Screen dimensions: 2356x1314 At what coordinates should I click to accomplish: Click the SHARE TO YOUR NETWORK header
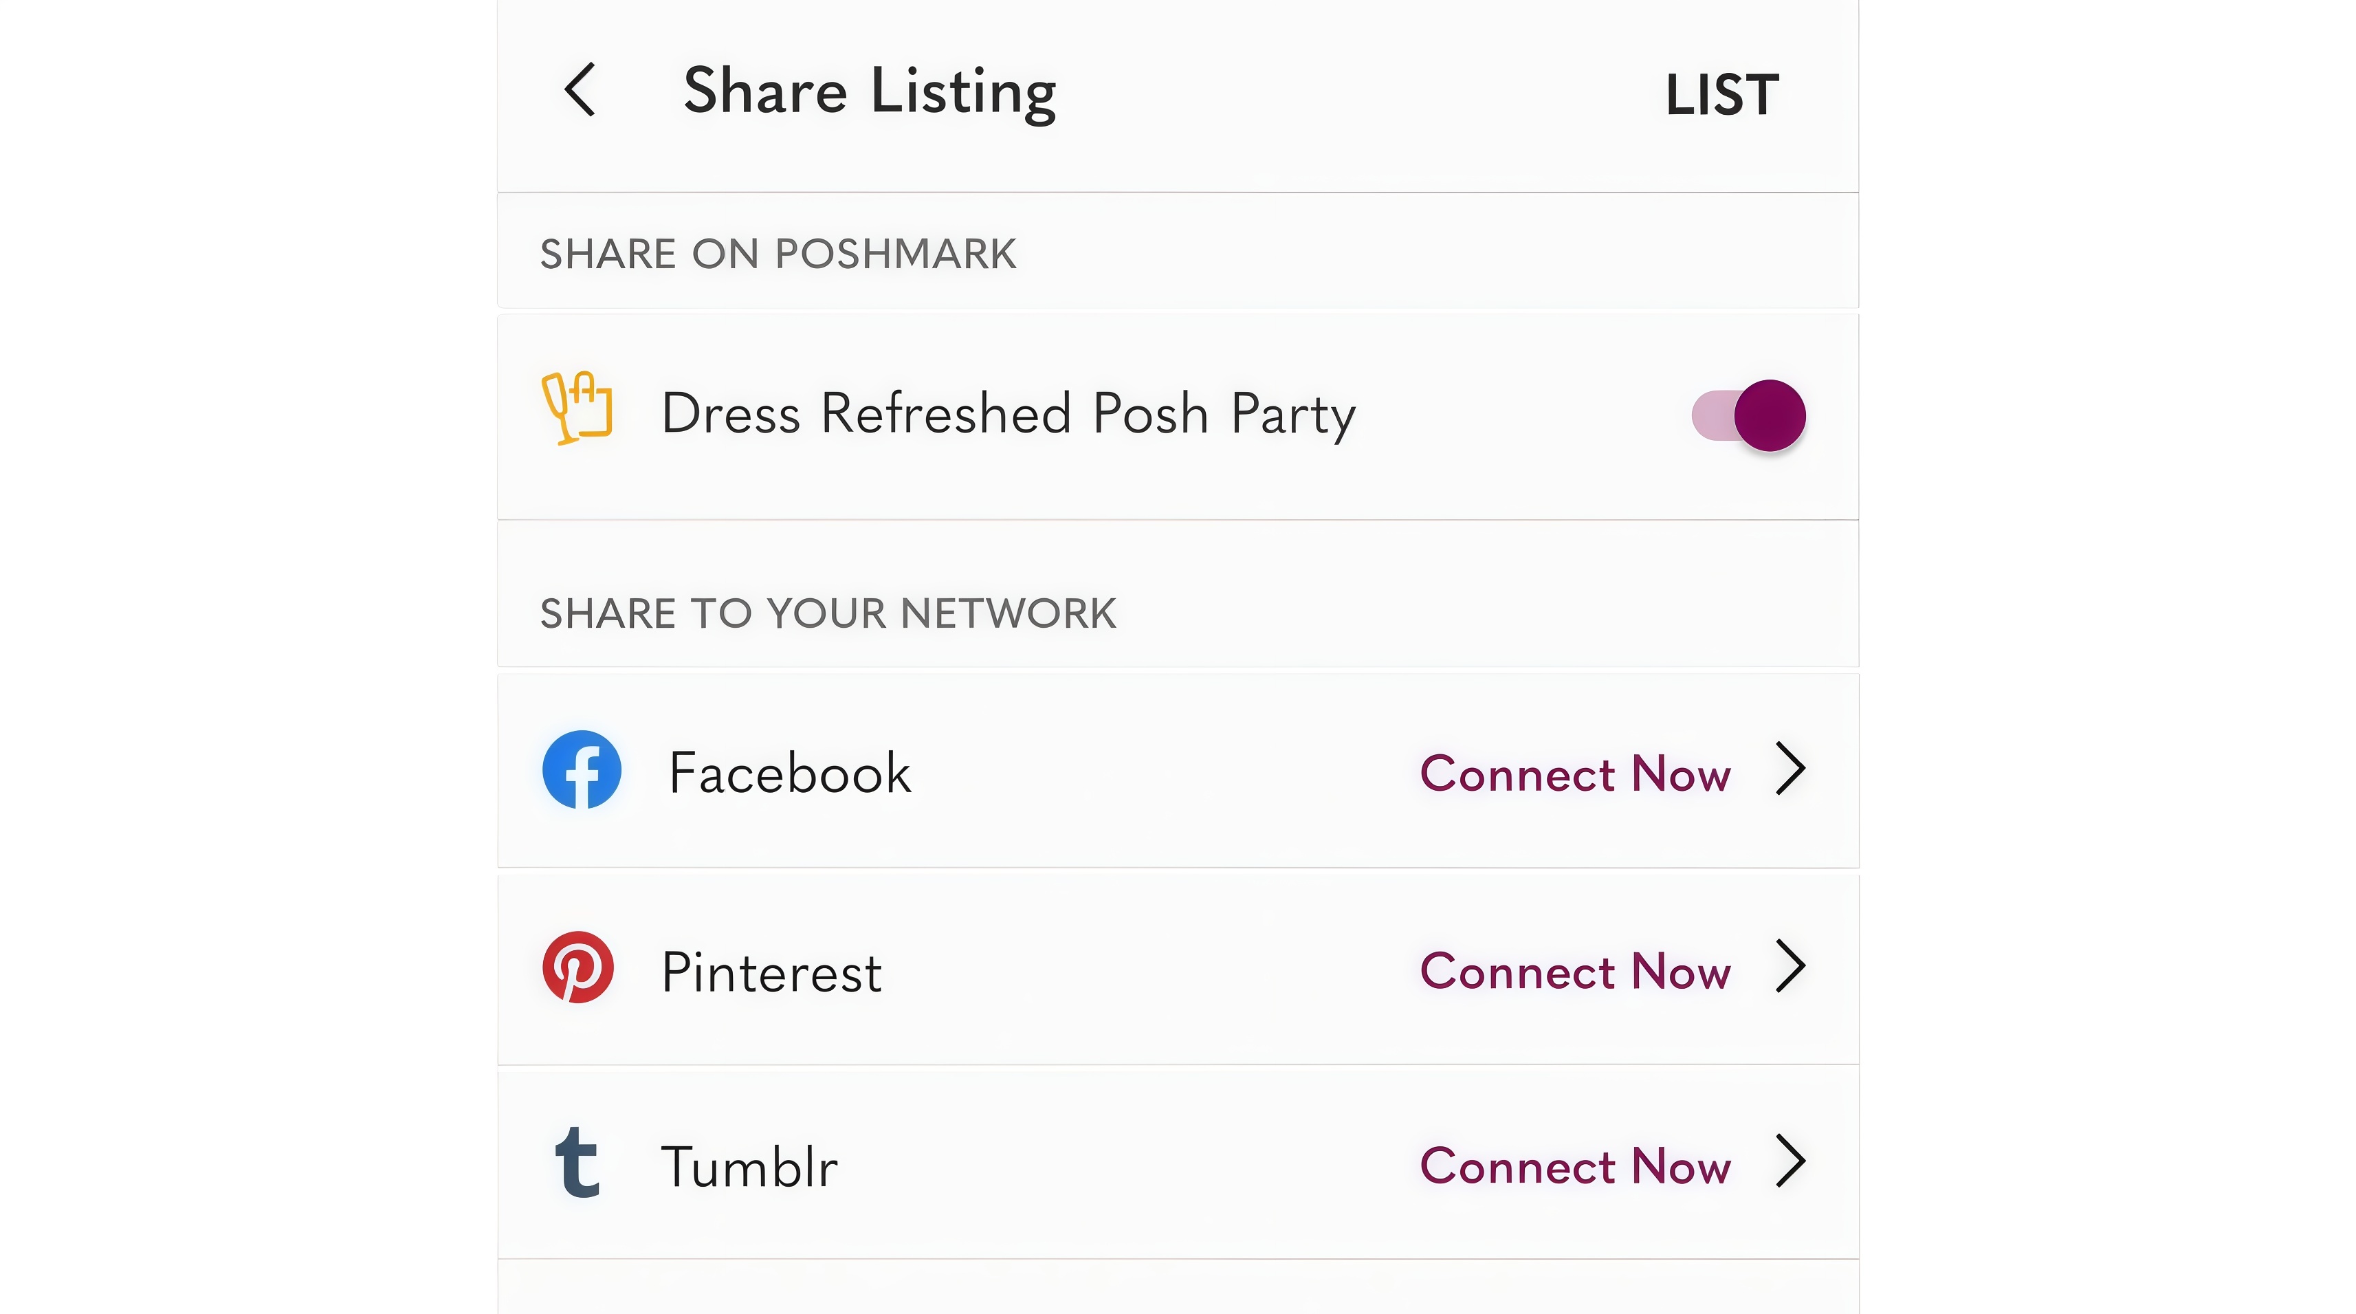click(x=828, y=613)
